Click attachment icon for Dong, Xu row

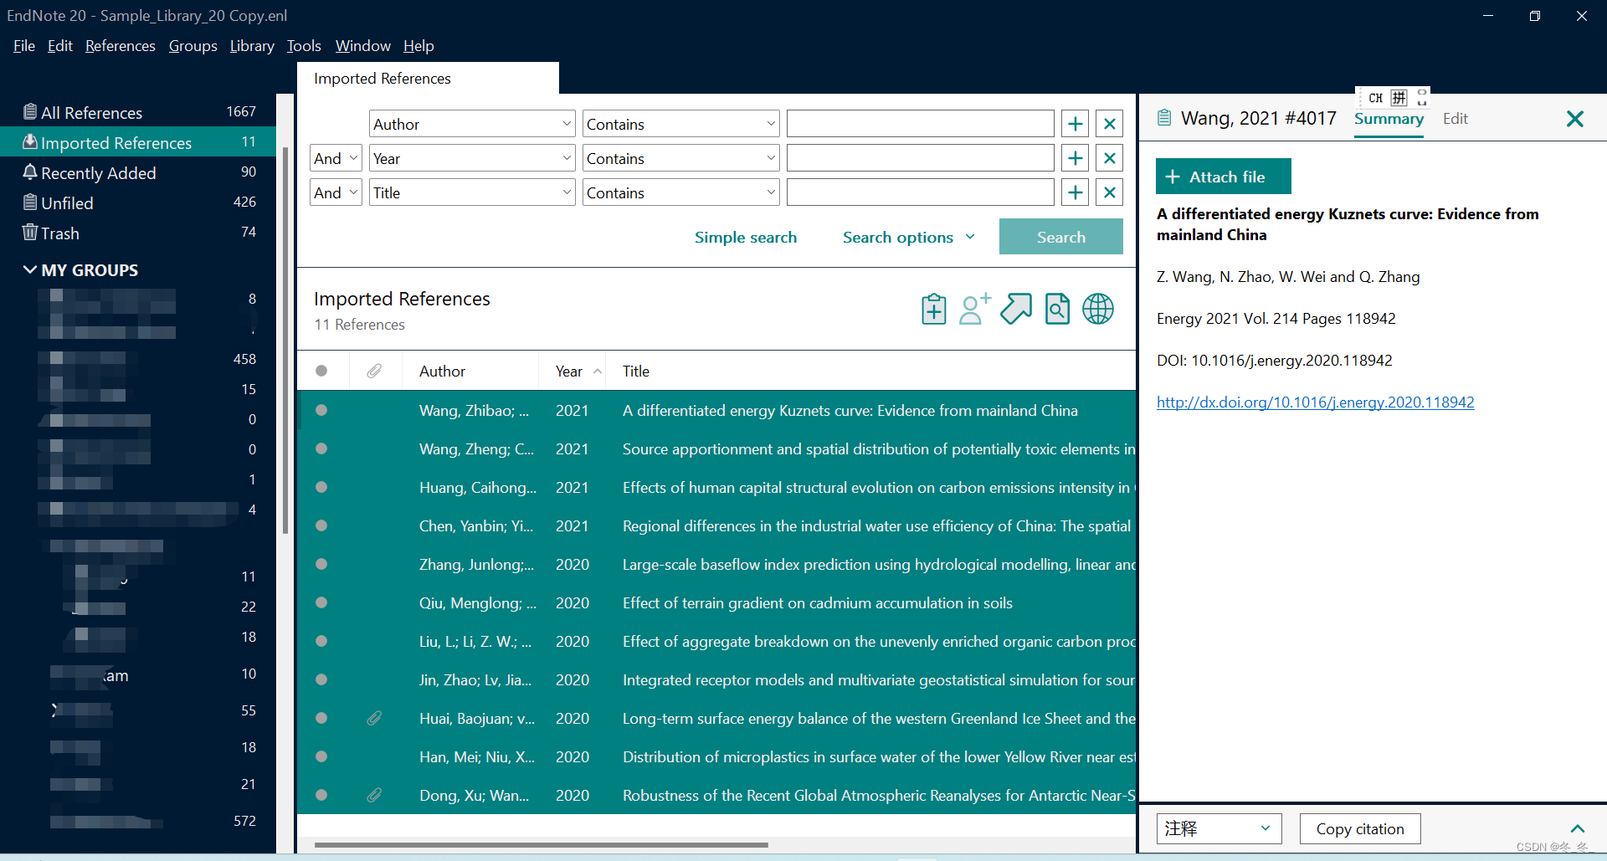click(x=374, y=795)
